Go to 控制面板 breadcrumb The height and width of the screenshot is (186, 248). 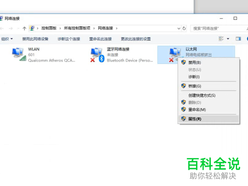pyautogui.click(x=49, y=28)
